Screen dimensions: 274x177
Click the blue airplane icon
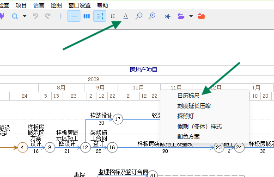(x=168, y=17)
